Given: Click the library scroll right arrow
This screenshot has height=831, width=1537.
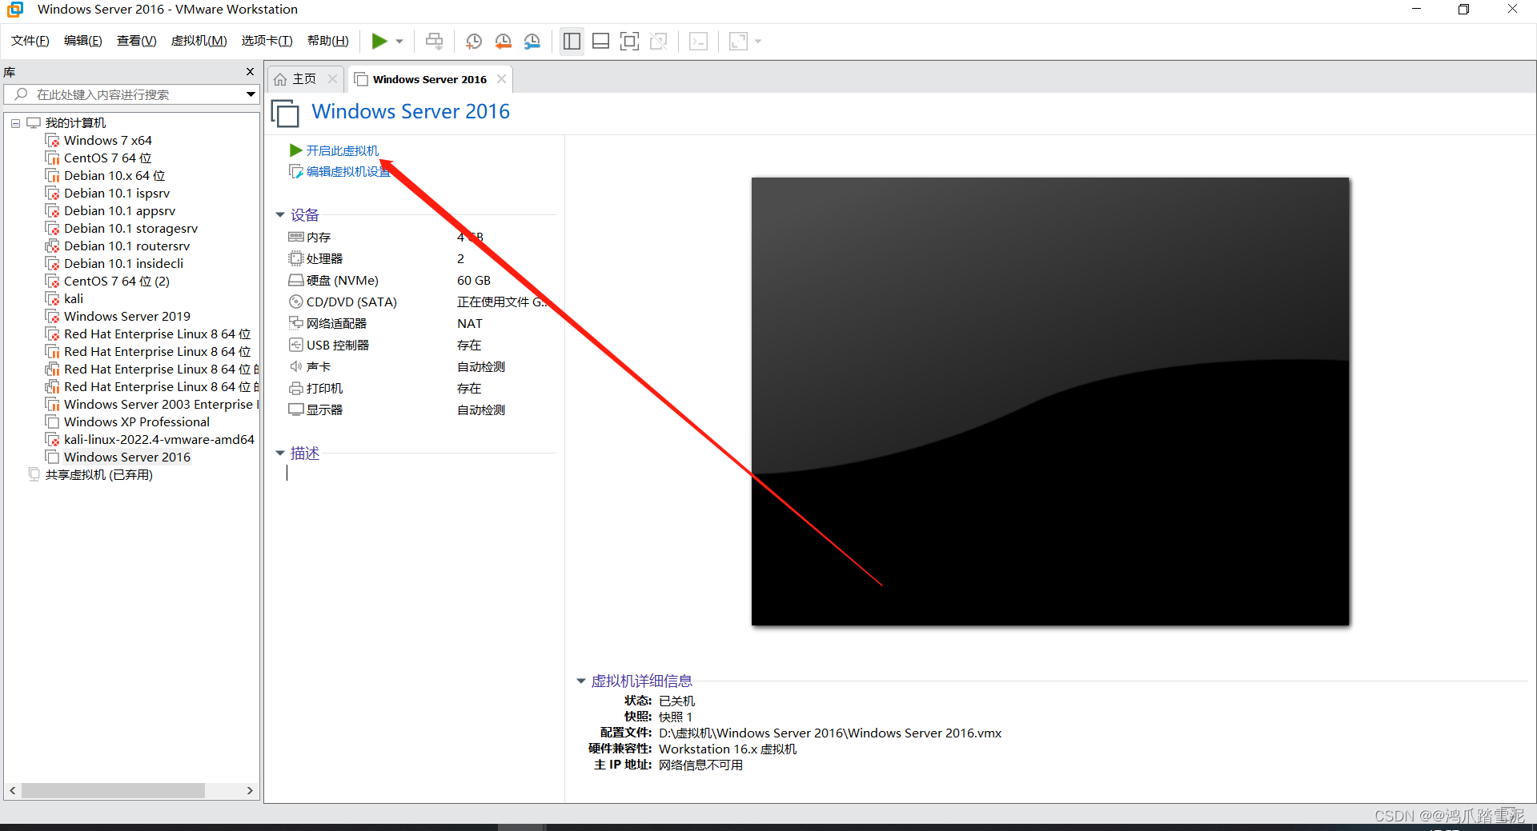Looking at the screenshot, I should coord(250,790).
